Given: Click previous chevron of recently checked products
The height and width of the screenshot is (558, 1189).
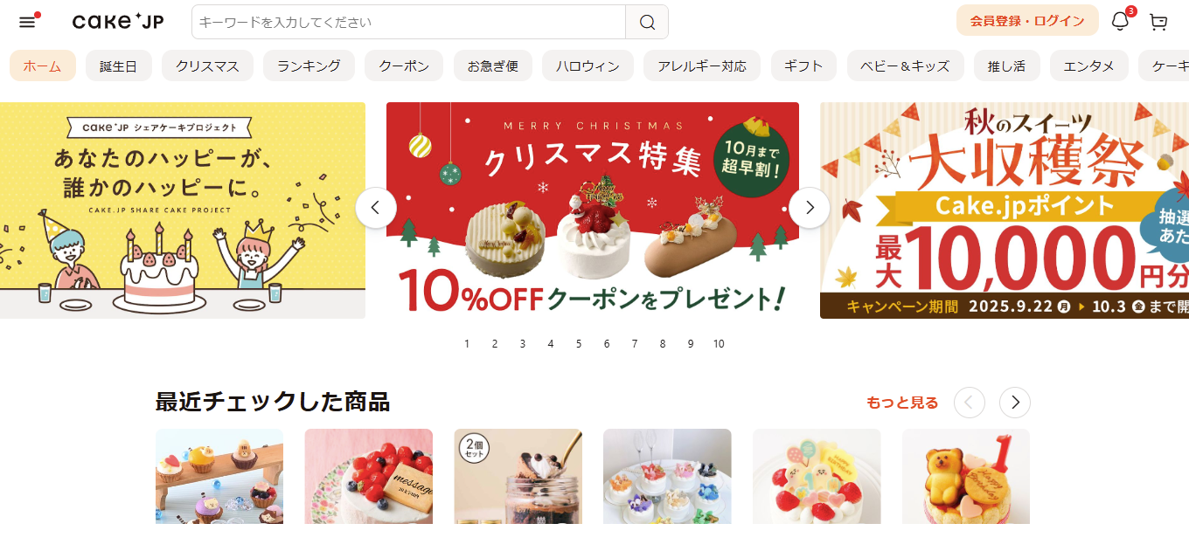Looking at the screenshot, I should 970,403.
